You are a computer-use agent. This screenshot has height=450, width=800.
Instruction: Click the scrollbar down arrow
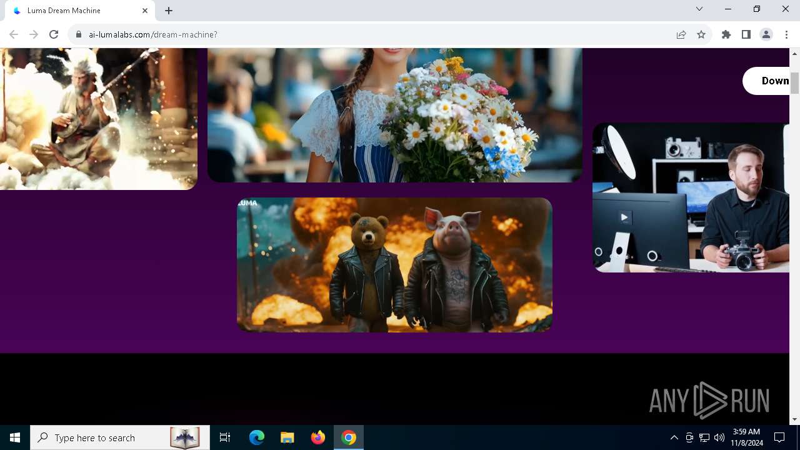[795, 419]
